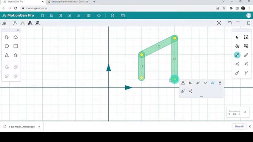The width and height of the screenshot is (253, 142).
Task: Select the polygon shape tool
Action: click(7, 37)
